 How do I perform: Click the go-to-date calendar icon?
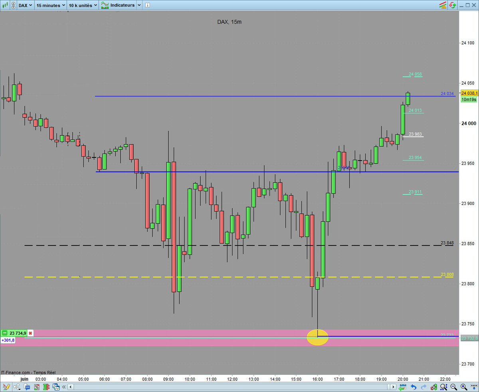[403, 387]
